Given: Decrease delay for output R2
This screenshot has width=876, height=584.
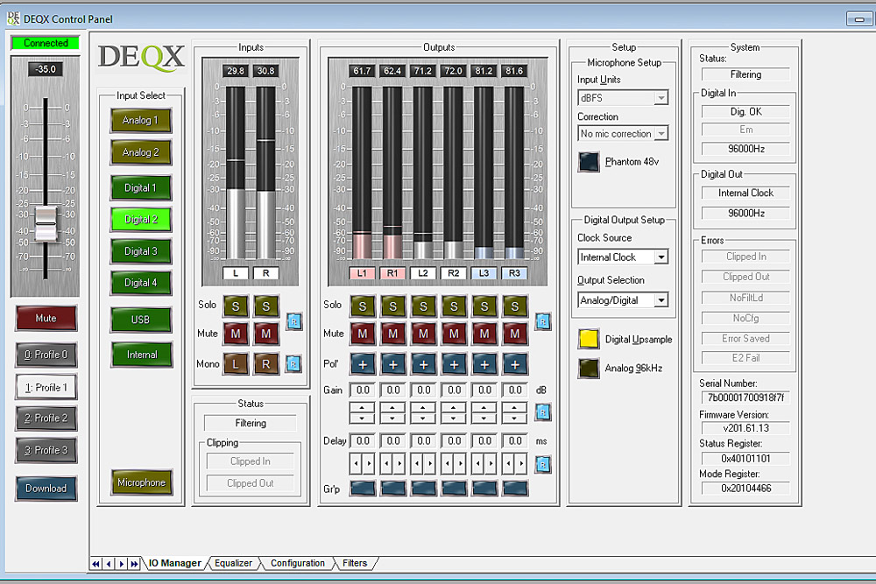Looking at the screenshot, I should point(448,463).
